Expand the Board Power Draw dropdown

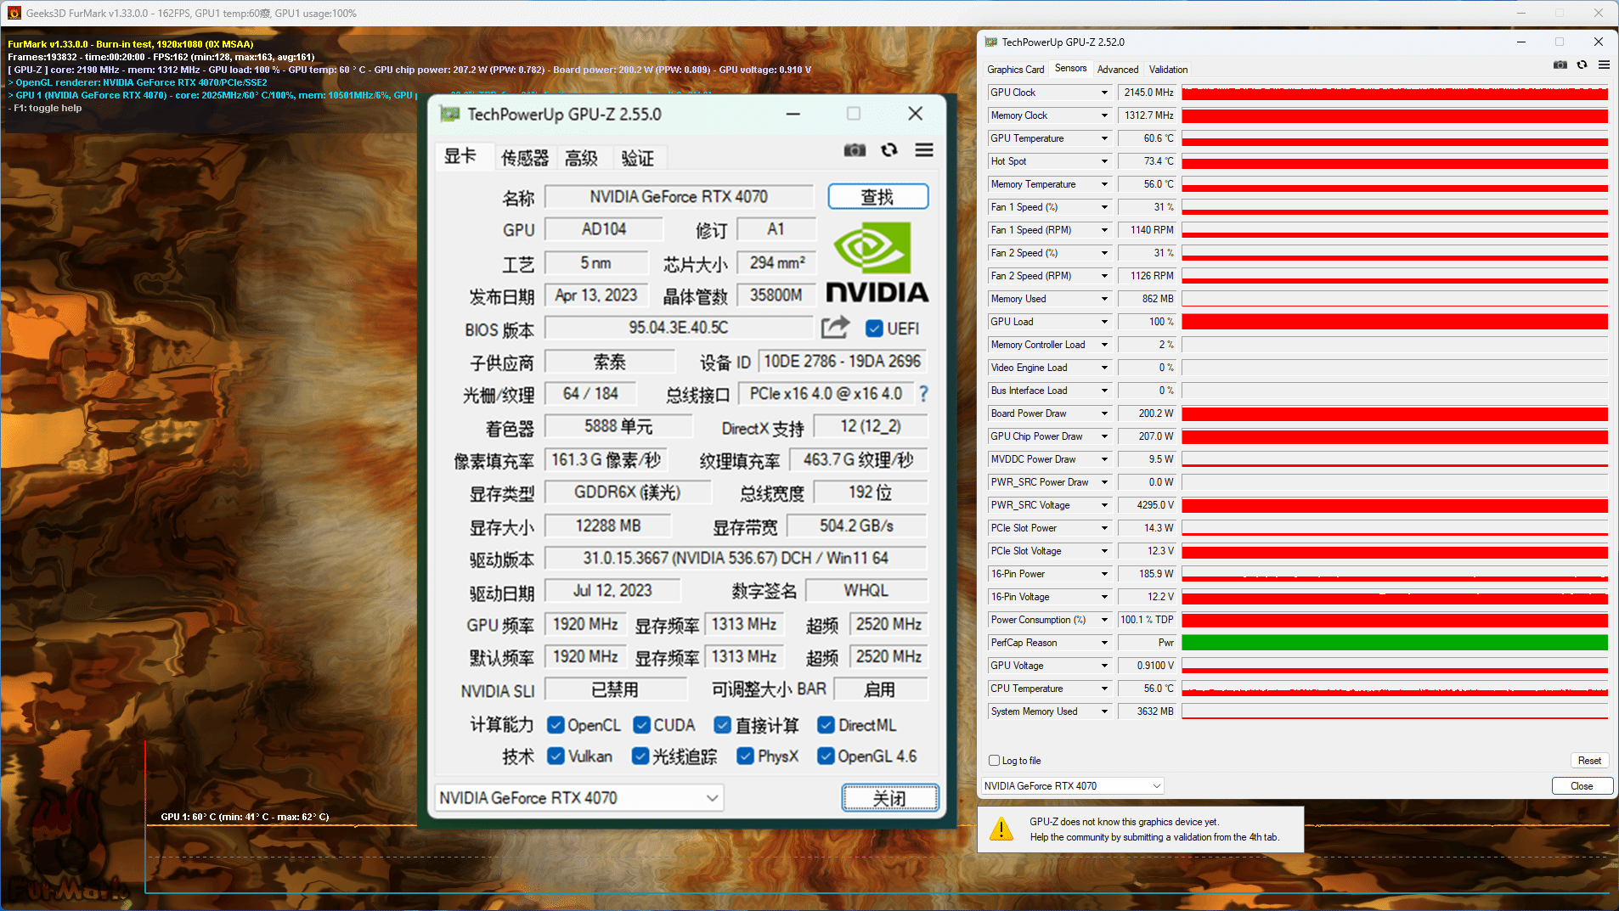coord(1104,413)
